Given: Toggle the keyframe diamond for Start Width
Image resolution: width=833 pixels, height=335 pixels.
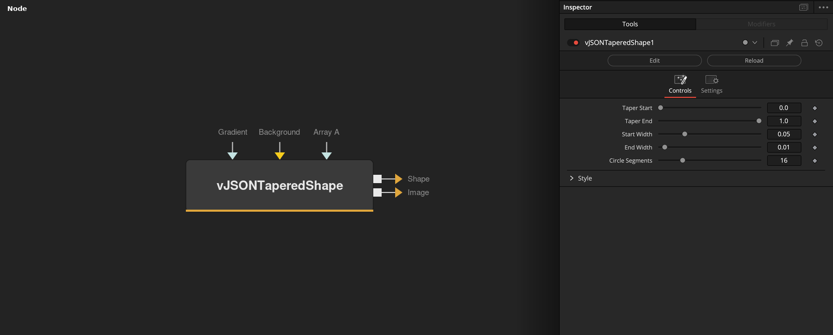Looking at the screenshot, I should click(x=815, y=135).
